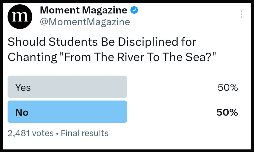Open the three-dot more options menu
Viewport: 254px width, 152px height.
(x=241, y=14)
